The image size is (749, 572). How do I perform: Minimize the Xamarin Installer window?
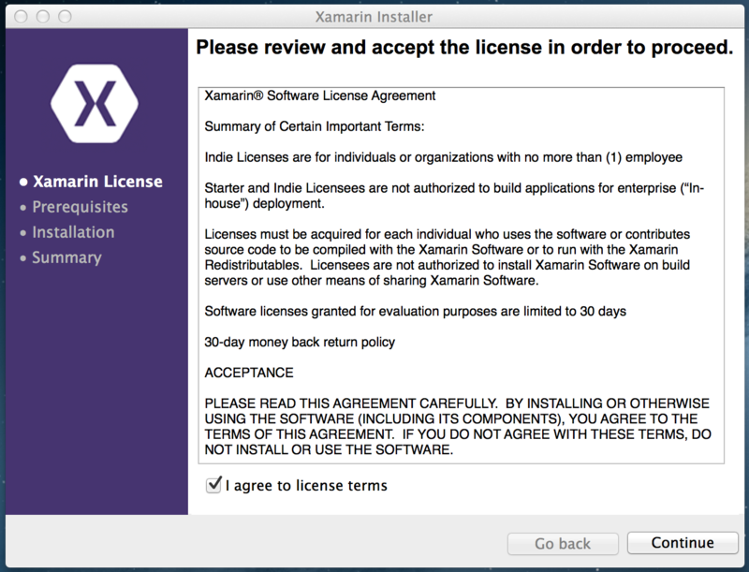(42, 17)
